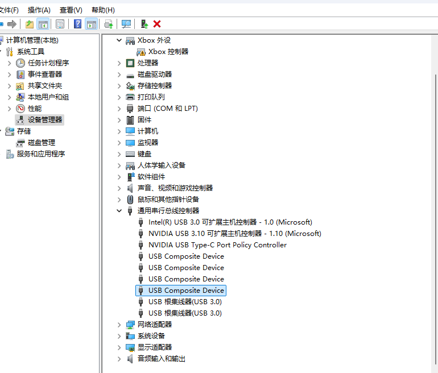This screenshot has height=373, width=438.
Task: Click the 存储控制器 category icon
Action: click(x=130, y=86)
